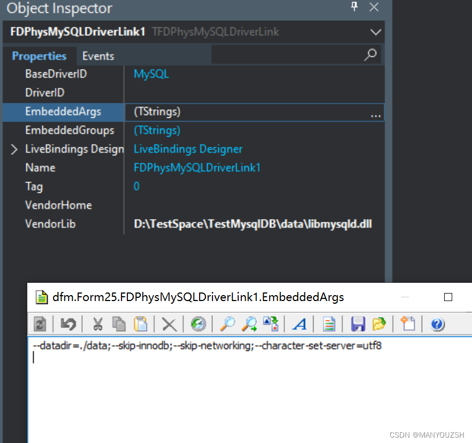The image size is (472, 443).
Task: Click the Delete X icon in toolbar
Action: pos(169,324)
